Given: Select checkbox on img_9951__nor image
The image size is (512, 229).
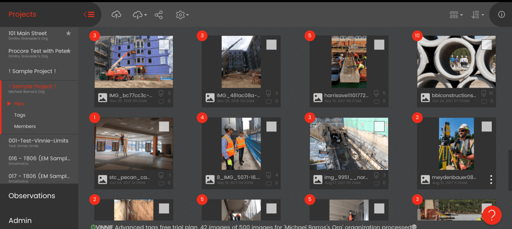Looking at the screenshot, I should [379, 126].
